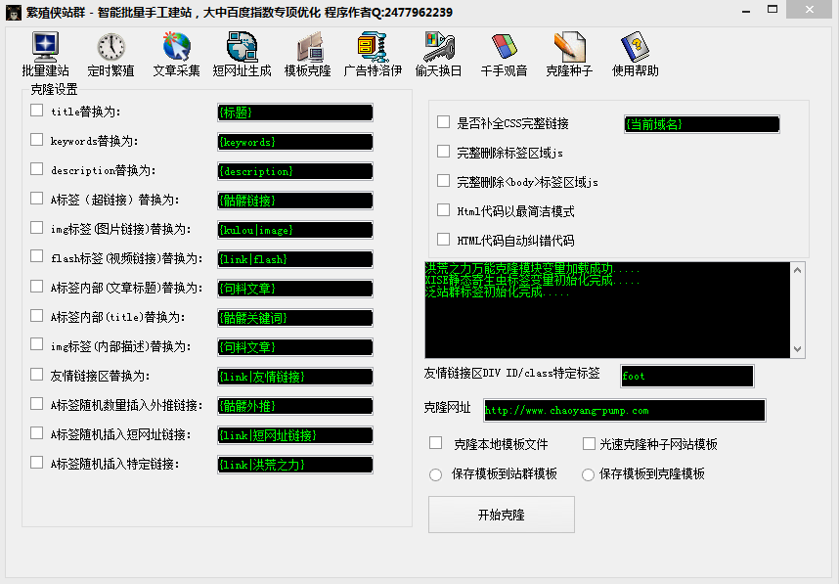Tick the description替换为 checkbox
The height and width of the screenshot is (584, 839).
click(x=37, y=169)
